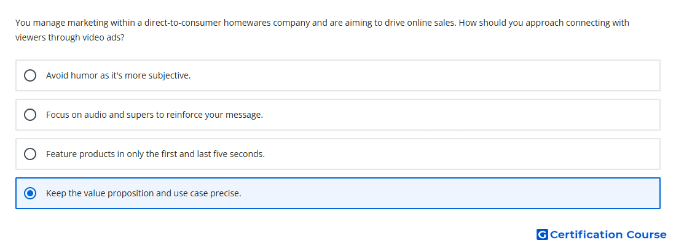676x246 pixels.
Task: Open the 'Certification Course' watermark text
Action: point(608,234)
